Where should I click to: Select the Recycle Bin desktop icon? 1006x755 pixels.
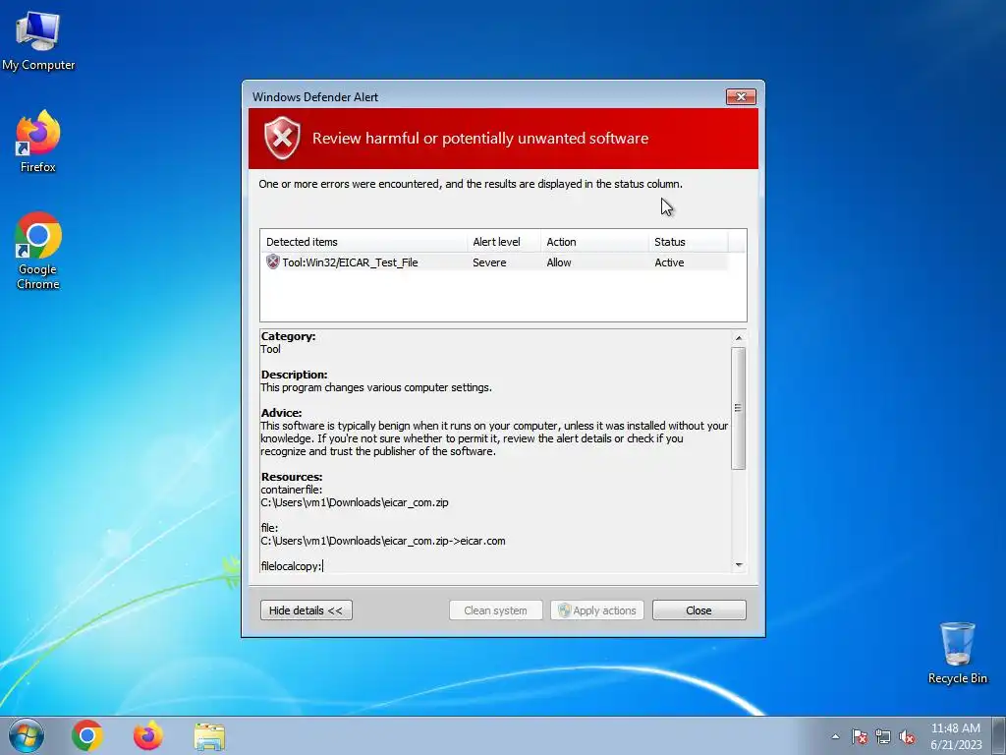tap(957, 653)
